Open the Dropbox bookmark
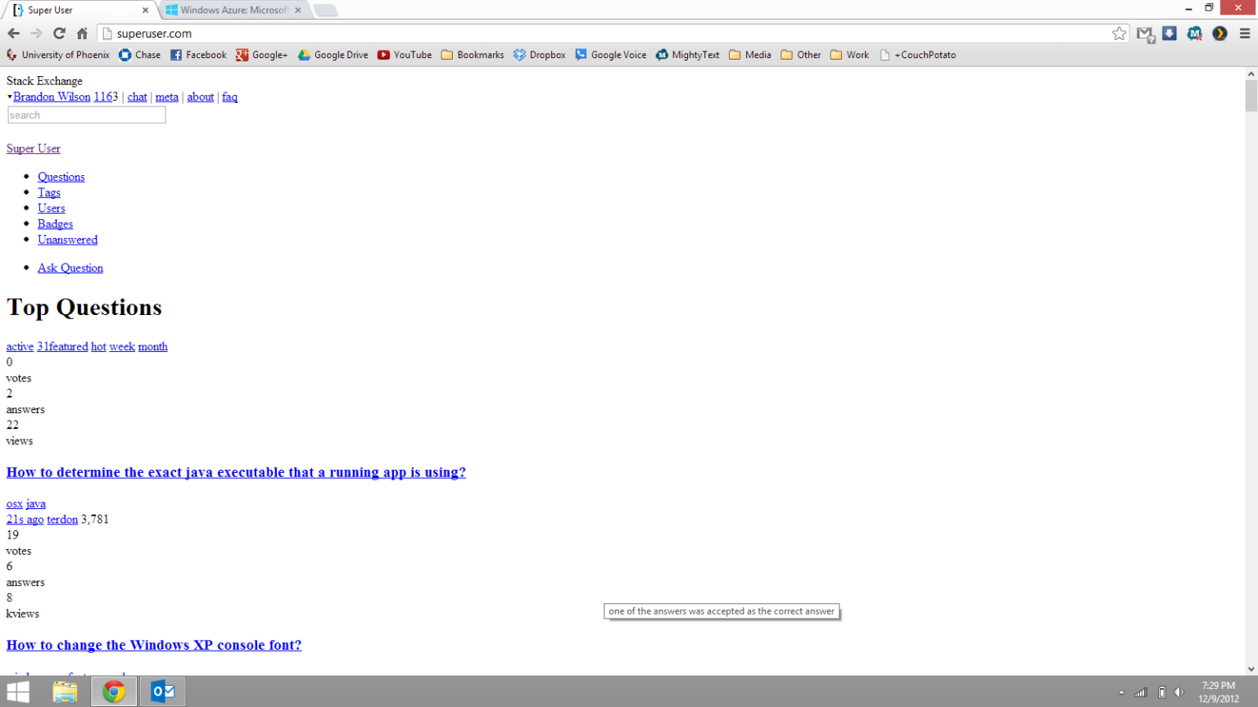The height and width of the screenshot is (707, 1258). coord(540,55)
